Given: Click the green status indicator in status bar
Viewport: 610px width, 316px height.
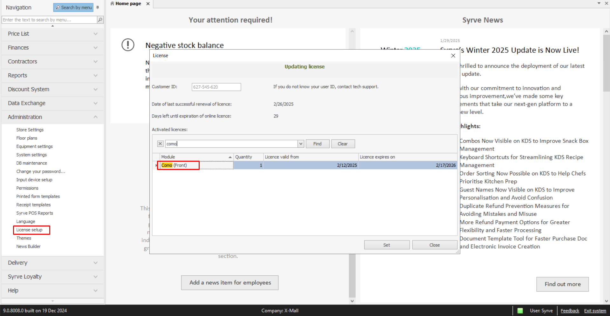Looking at the screenshot, I should click(x=520, y=311).
